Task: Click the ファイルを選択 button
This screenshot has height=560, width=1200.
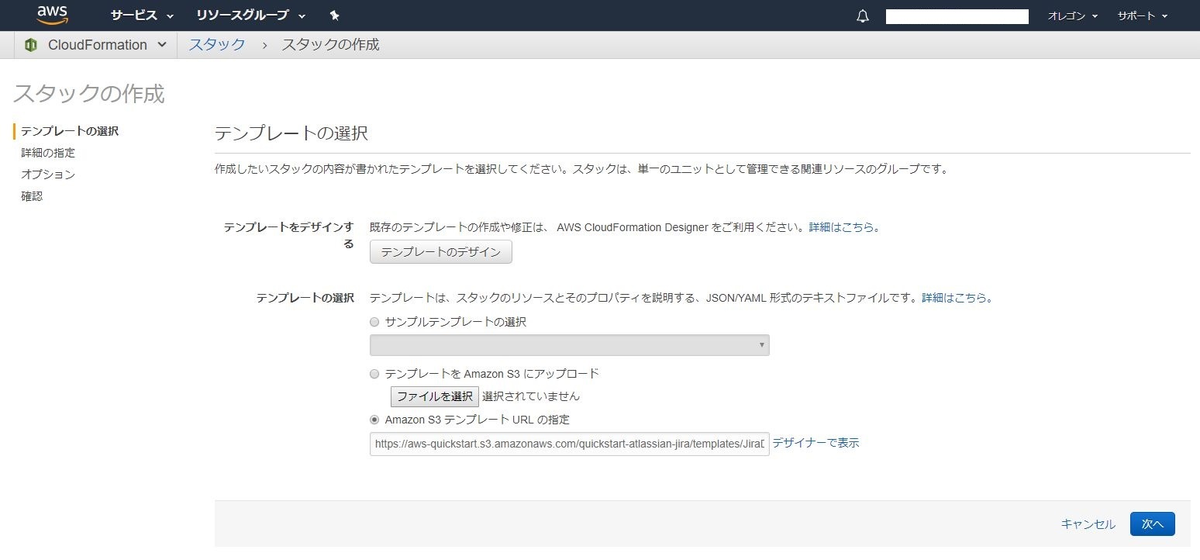Action: [x=435, y=396]
